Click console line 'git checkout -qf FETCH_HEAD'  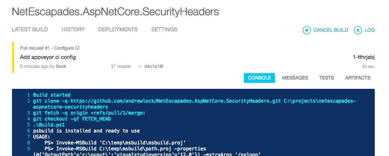72,119
